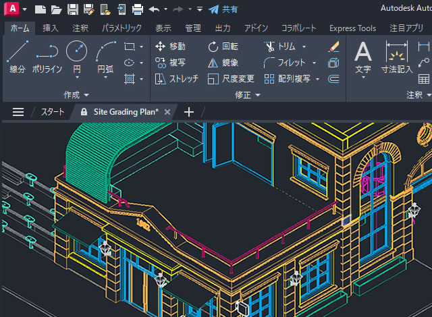Click the 回転 rotate tool
Screen dimensions: 432x317
[x=223, y=47]
